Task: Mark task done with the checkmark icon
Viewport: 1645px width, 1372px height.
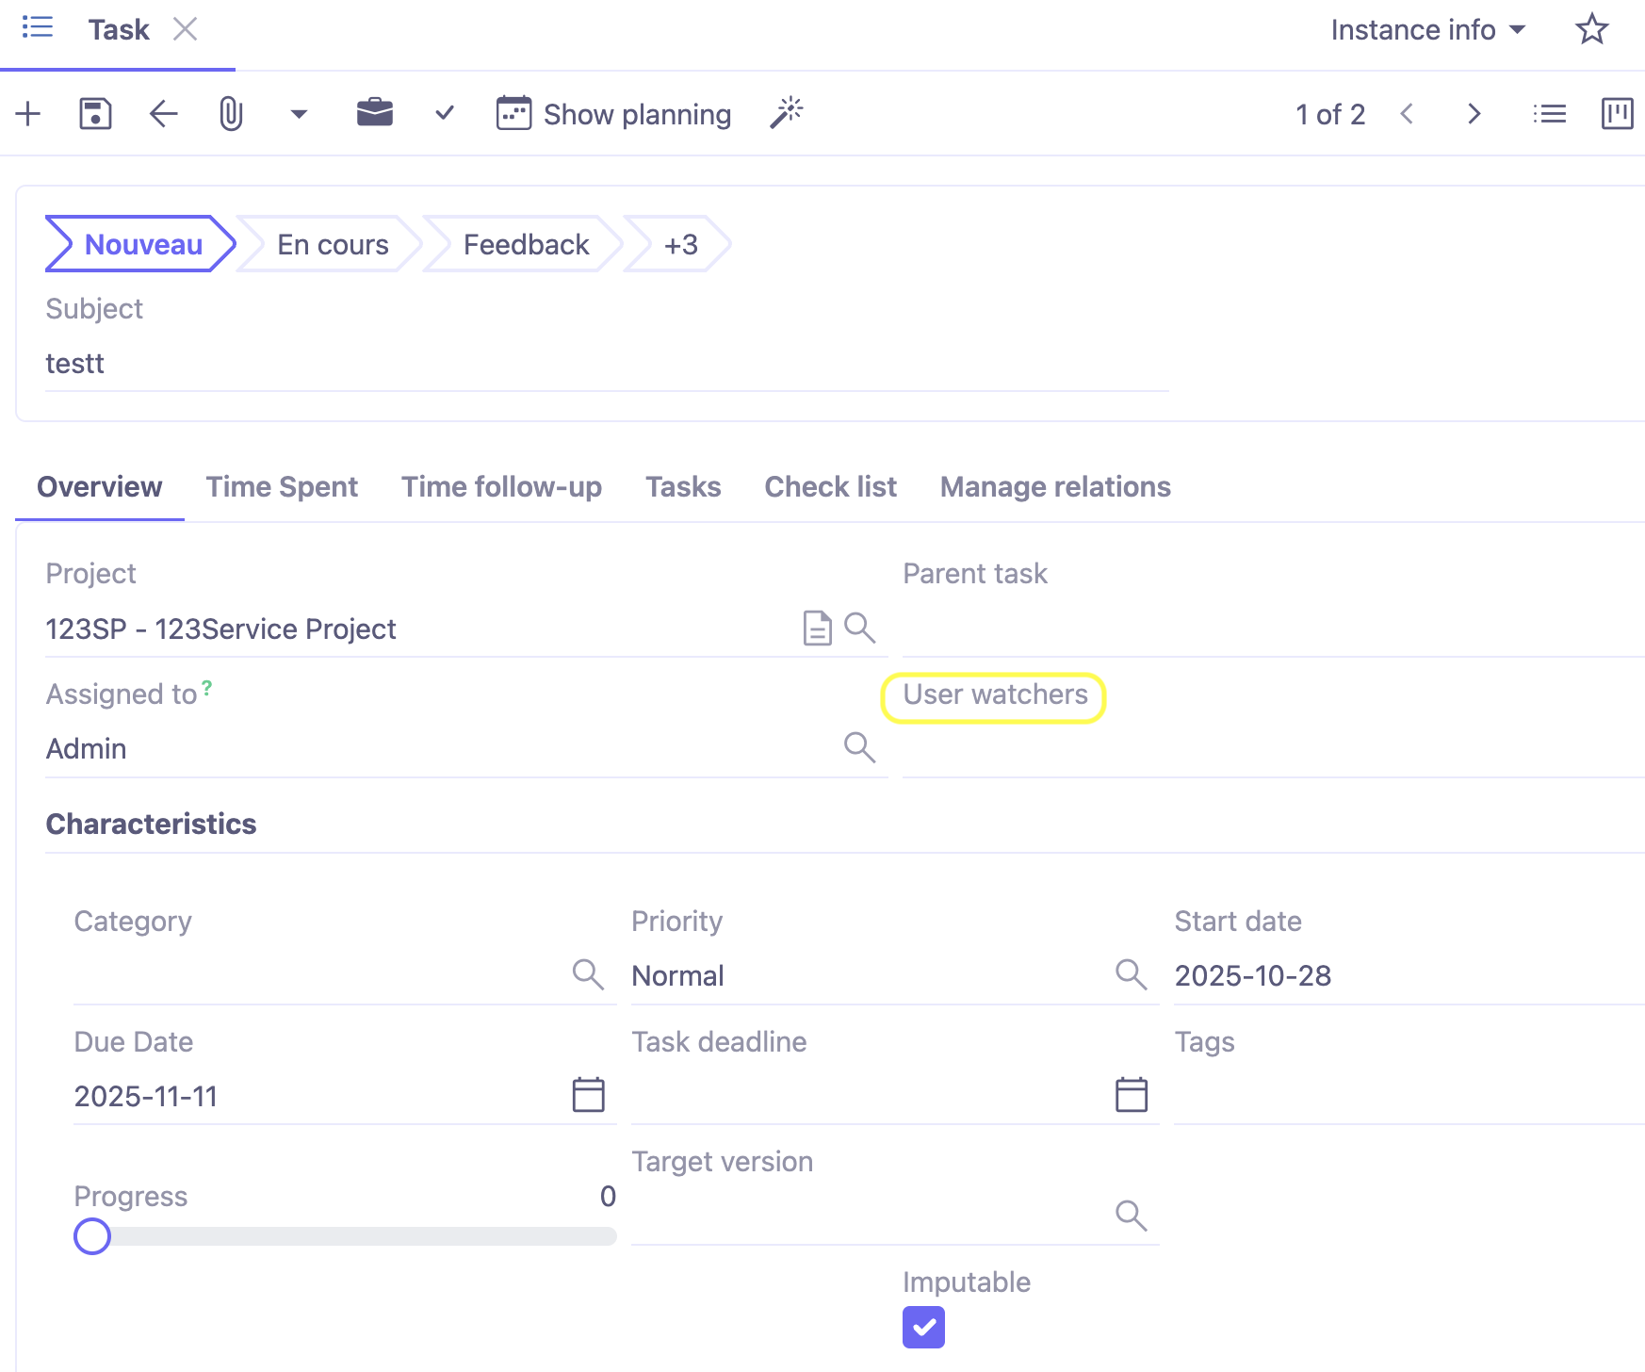Action: click(x=444, y=113)
